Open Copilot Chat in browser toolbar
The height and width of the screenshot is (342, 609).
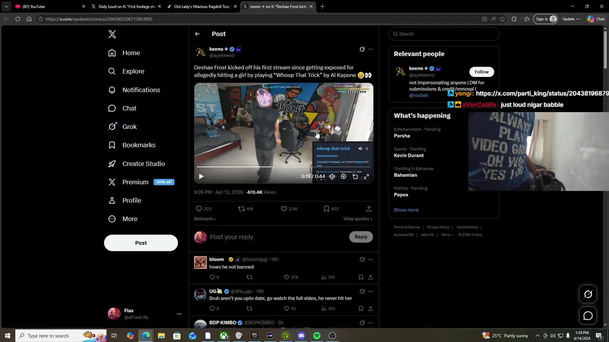click(596, 19)
